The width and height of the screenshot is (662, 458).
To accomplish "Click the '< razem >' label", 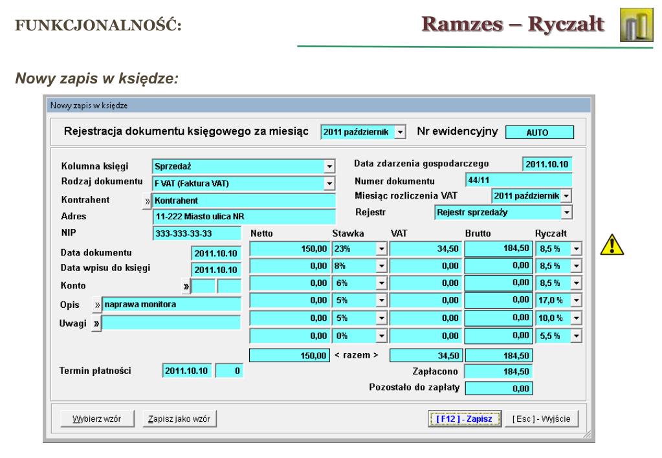I will (x=357, y=355).
